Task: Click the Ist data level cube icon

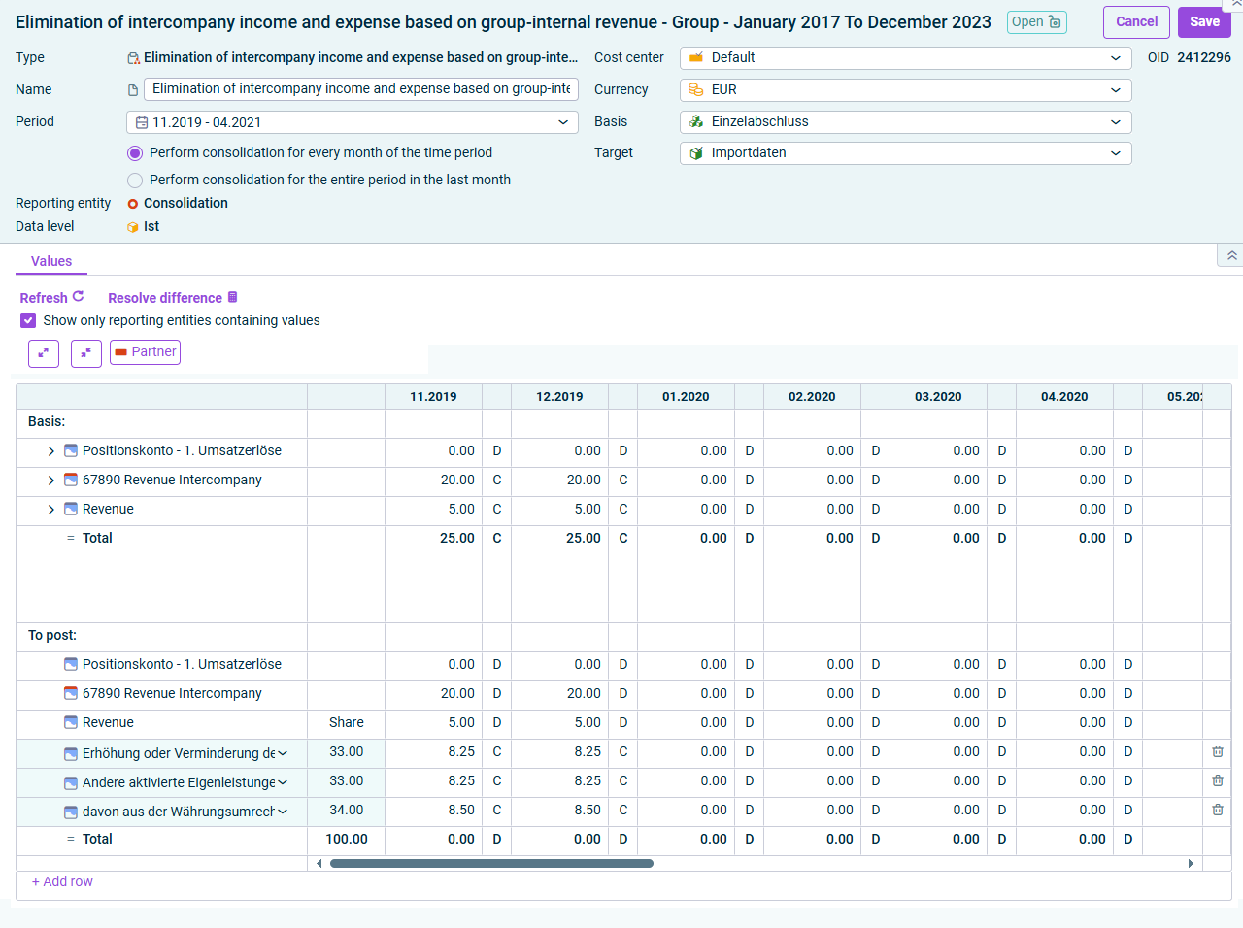Action: 133,227
